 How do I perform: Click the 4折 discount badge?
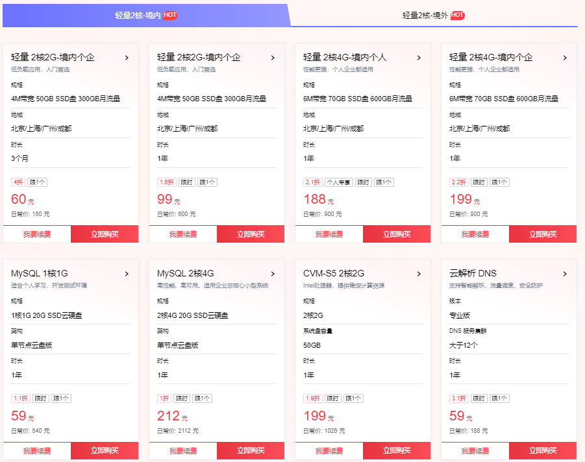click(x=18, y=182)
